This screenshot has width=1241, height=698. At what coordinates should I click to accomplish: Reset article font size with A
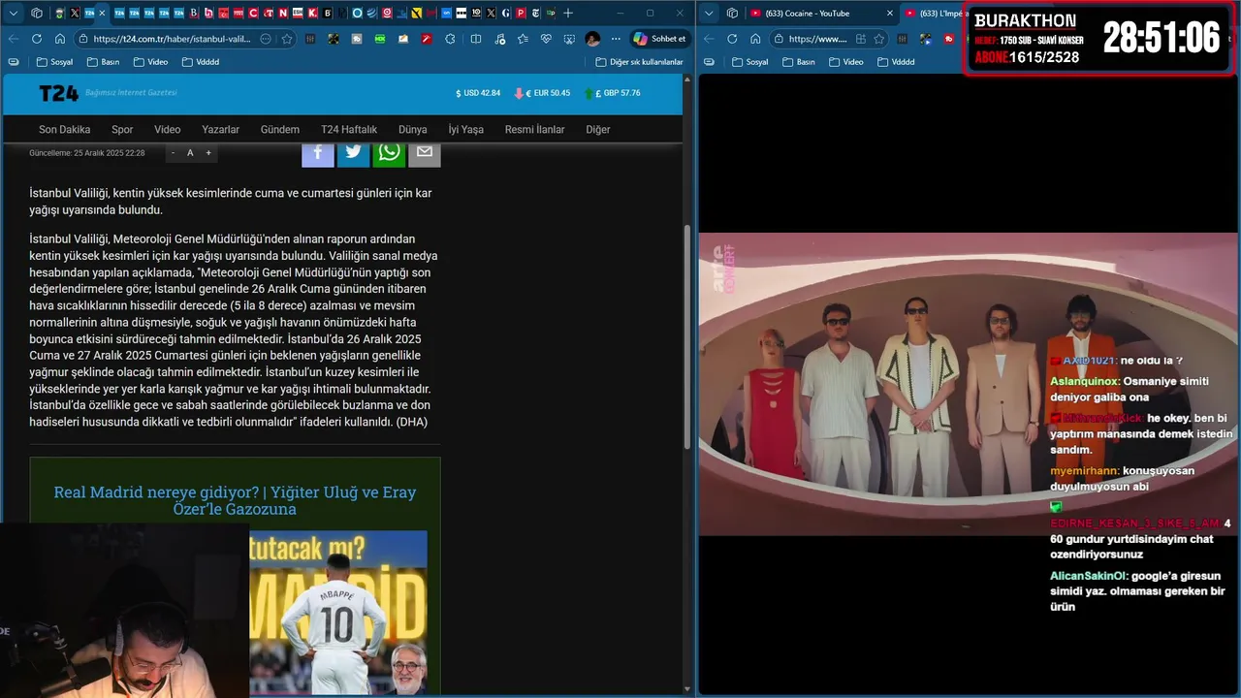[x=190, y=152]
